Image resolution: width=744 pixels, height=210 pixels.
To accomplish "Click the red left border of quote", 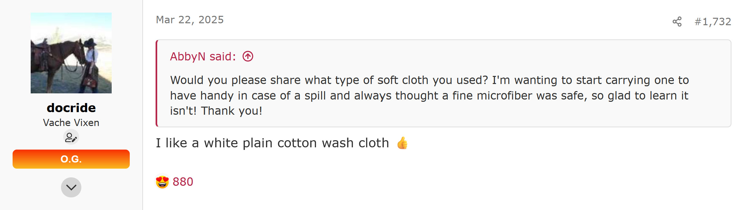I will coord(157,83).
